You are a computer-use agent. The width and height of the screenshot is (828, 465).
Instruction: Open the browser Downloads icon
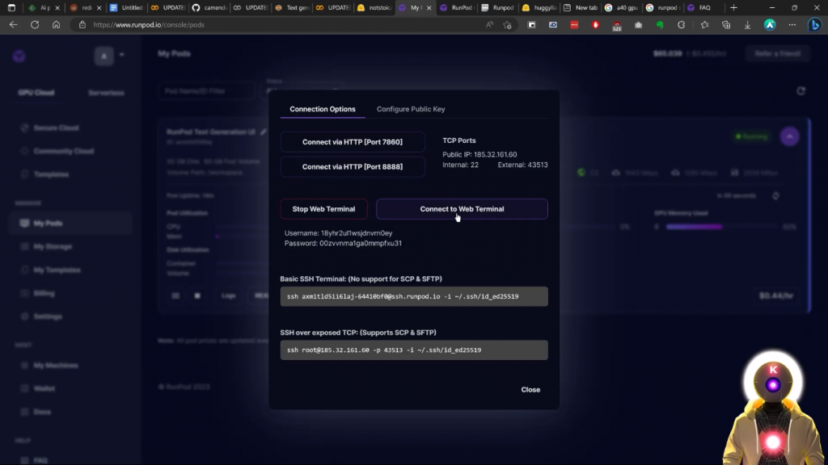tap(747, 25)
